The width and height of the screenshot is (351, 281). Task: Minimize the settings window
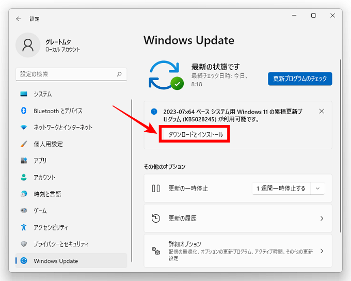click(x=294, y=15)
